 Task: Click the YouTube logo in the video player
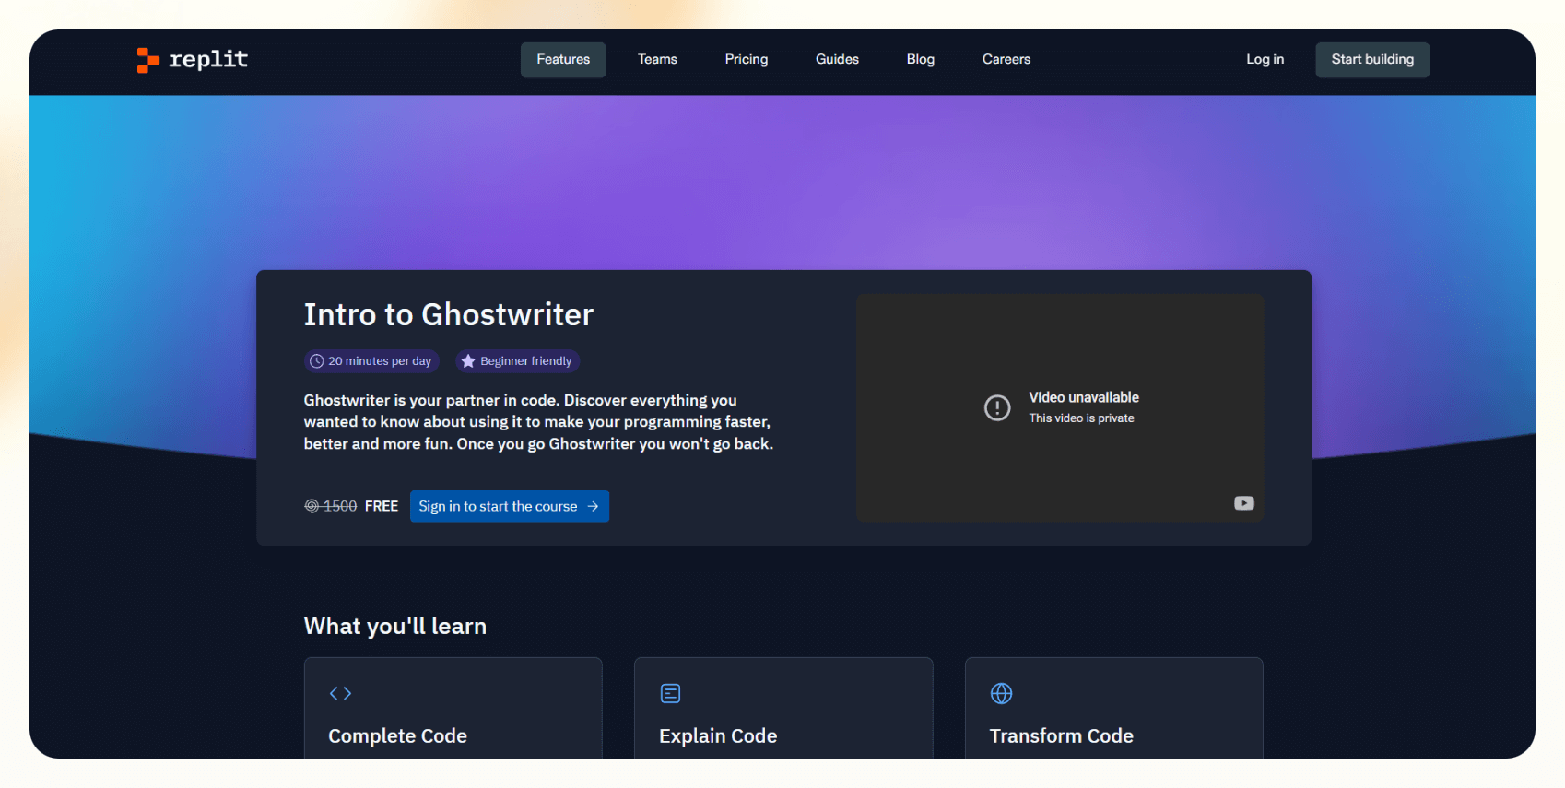(x=1244, y=503)
